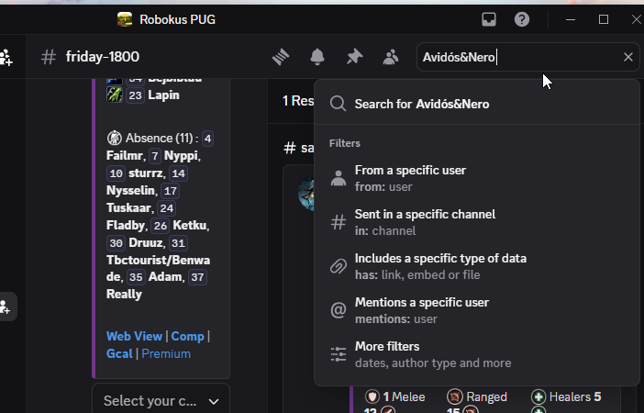Screen dimensions: 644x413
Task: Click the Robokus PUG server icon
Action: point(125,19)
